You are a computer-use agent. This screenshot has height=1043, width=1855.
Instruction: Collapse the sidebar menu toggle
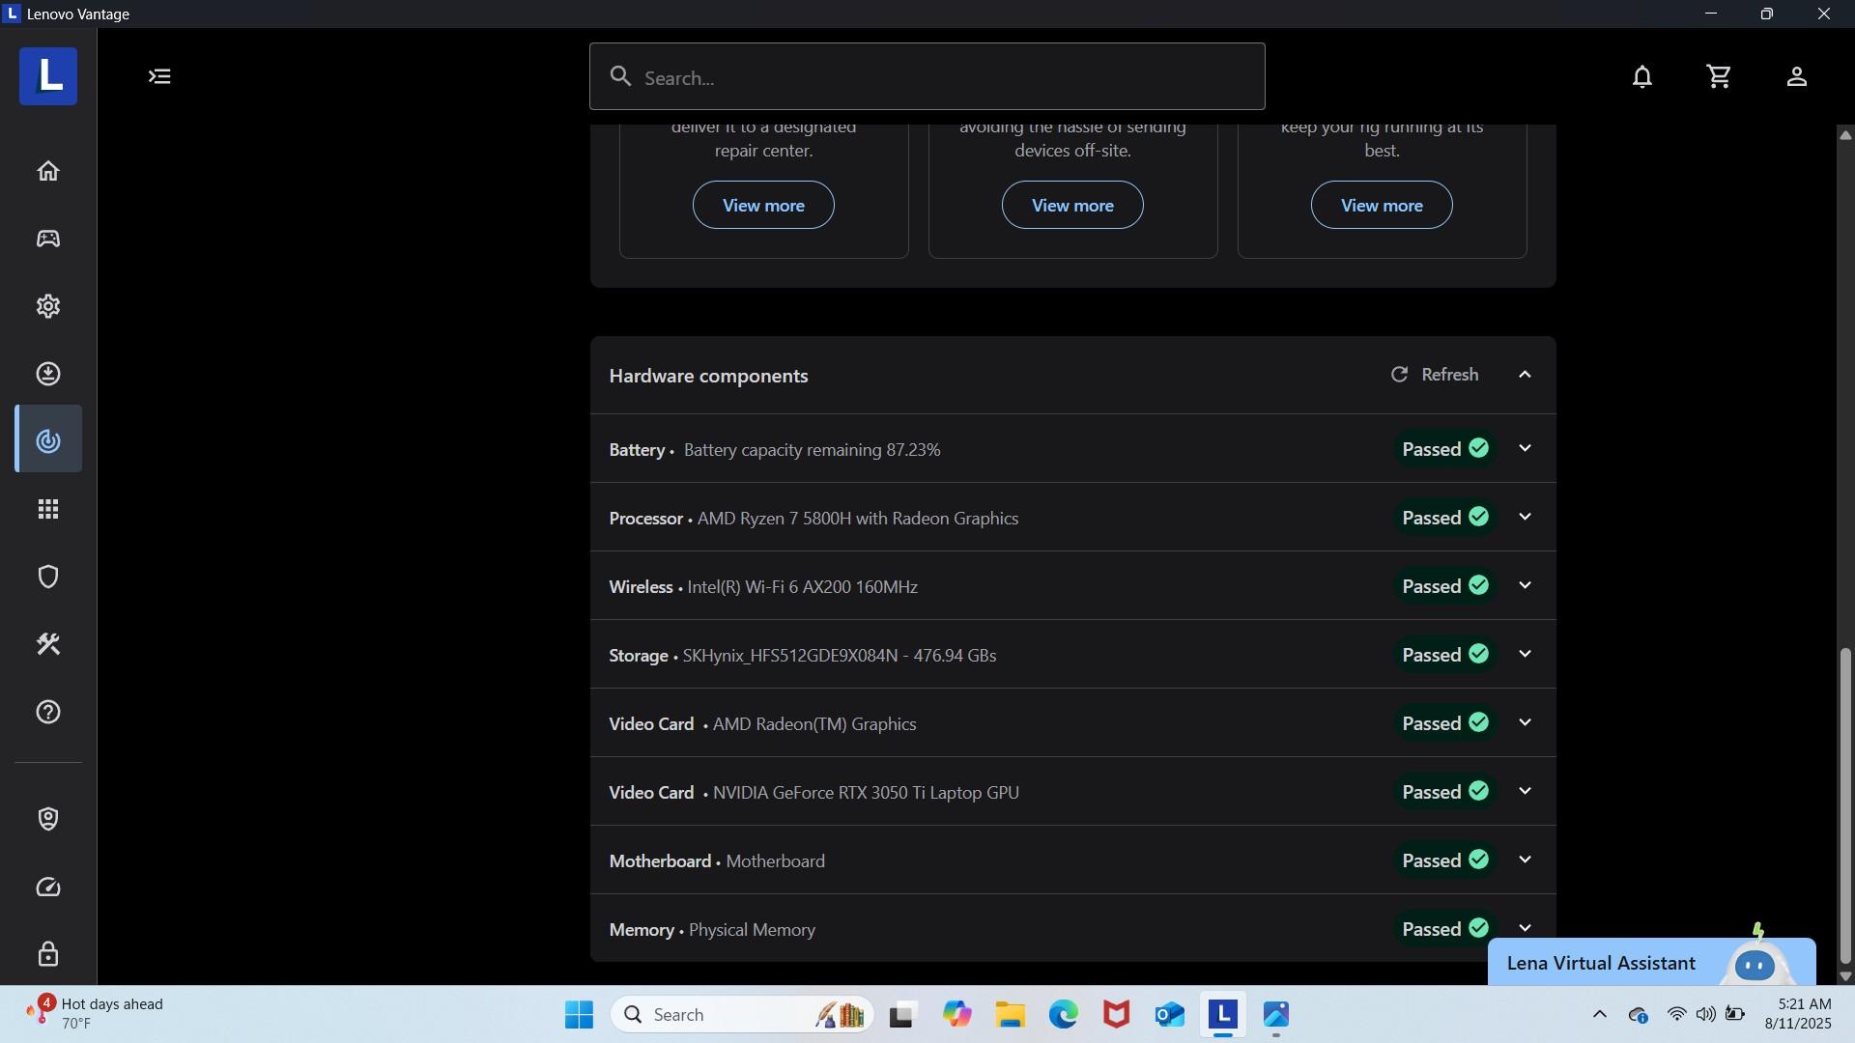[159, 76]
